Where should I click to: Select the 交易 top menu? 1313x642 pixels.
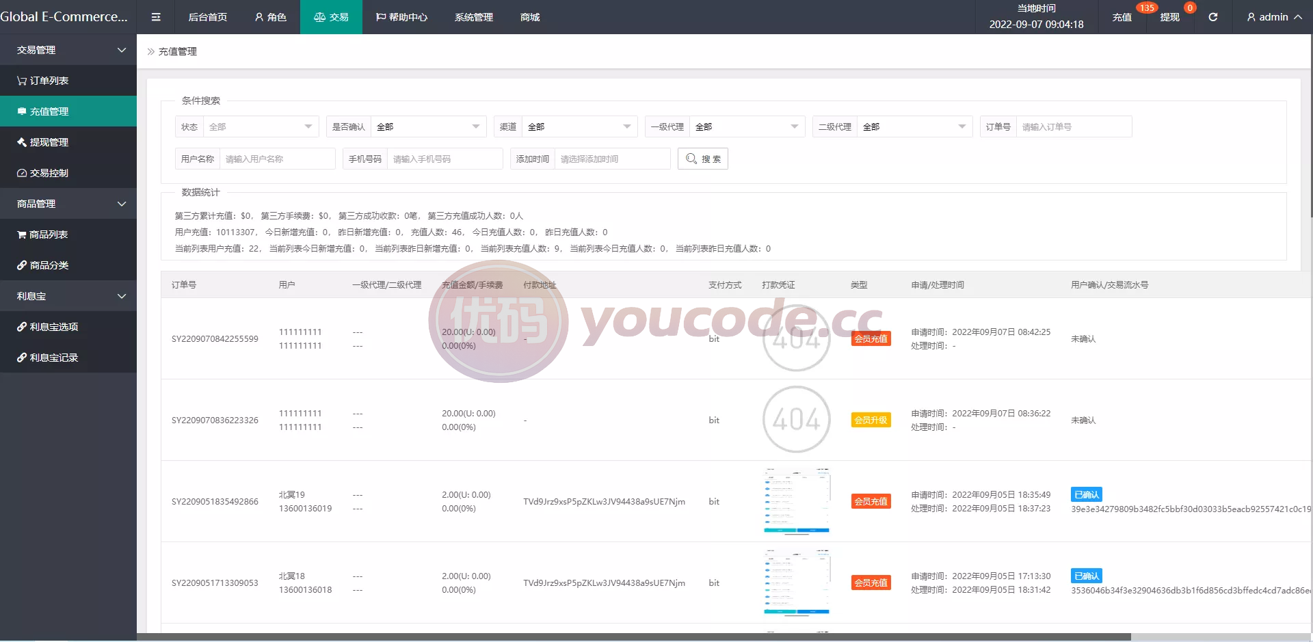pos(331,17)
